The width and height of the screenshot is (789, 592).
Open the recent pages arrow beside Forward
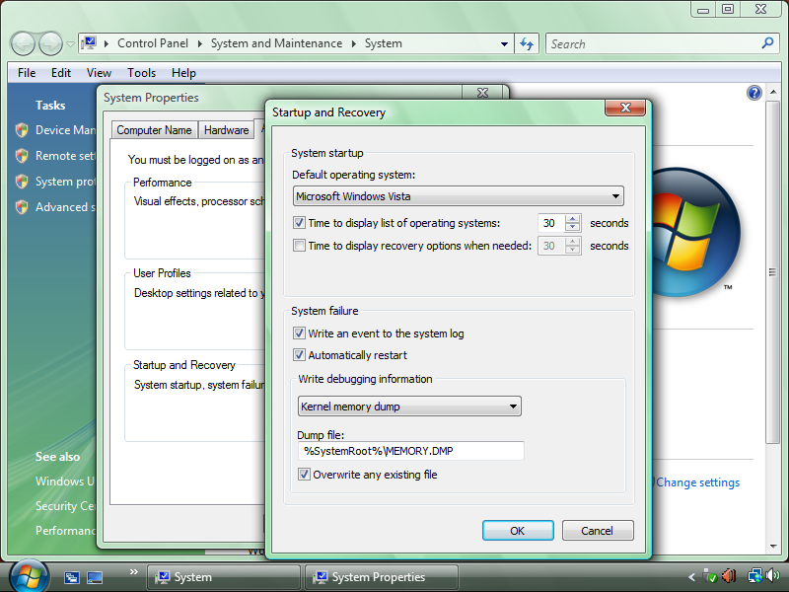pyautogui.click(x=70, y=43)
